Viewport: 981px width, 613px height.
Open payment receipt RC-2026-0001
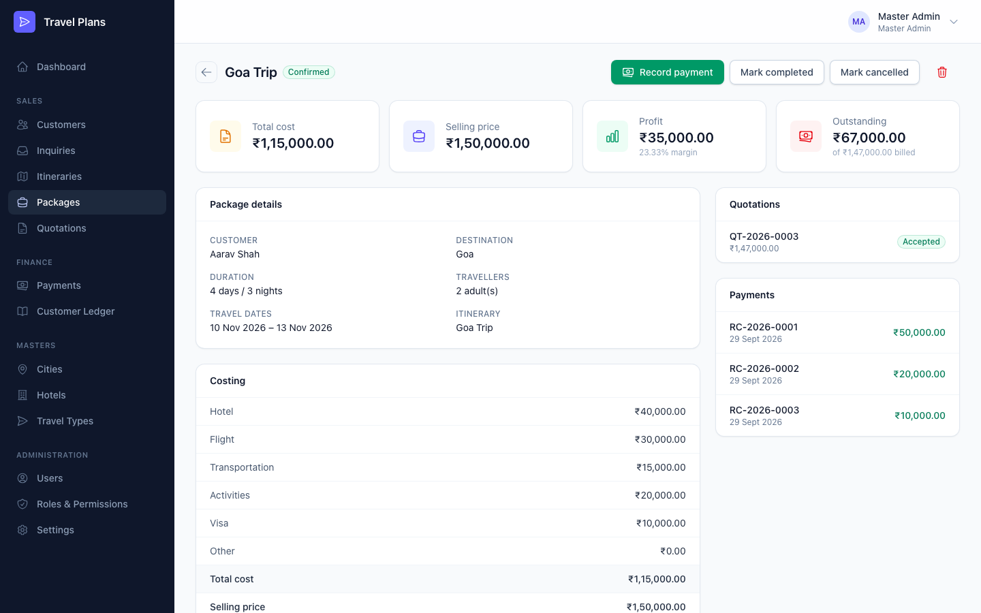[837, 332]
